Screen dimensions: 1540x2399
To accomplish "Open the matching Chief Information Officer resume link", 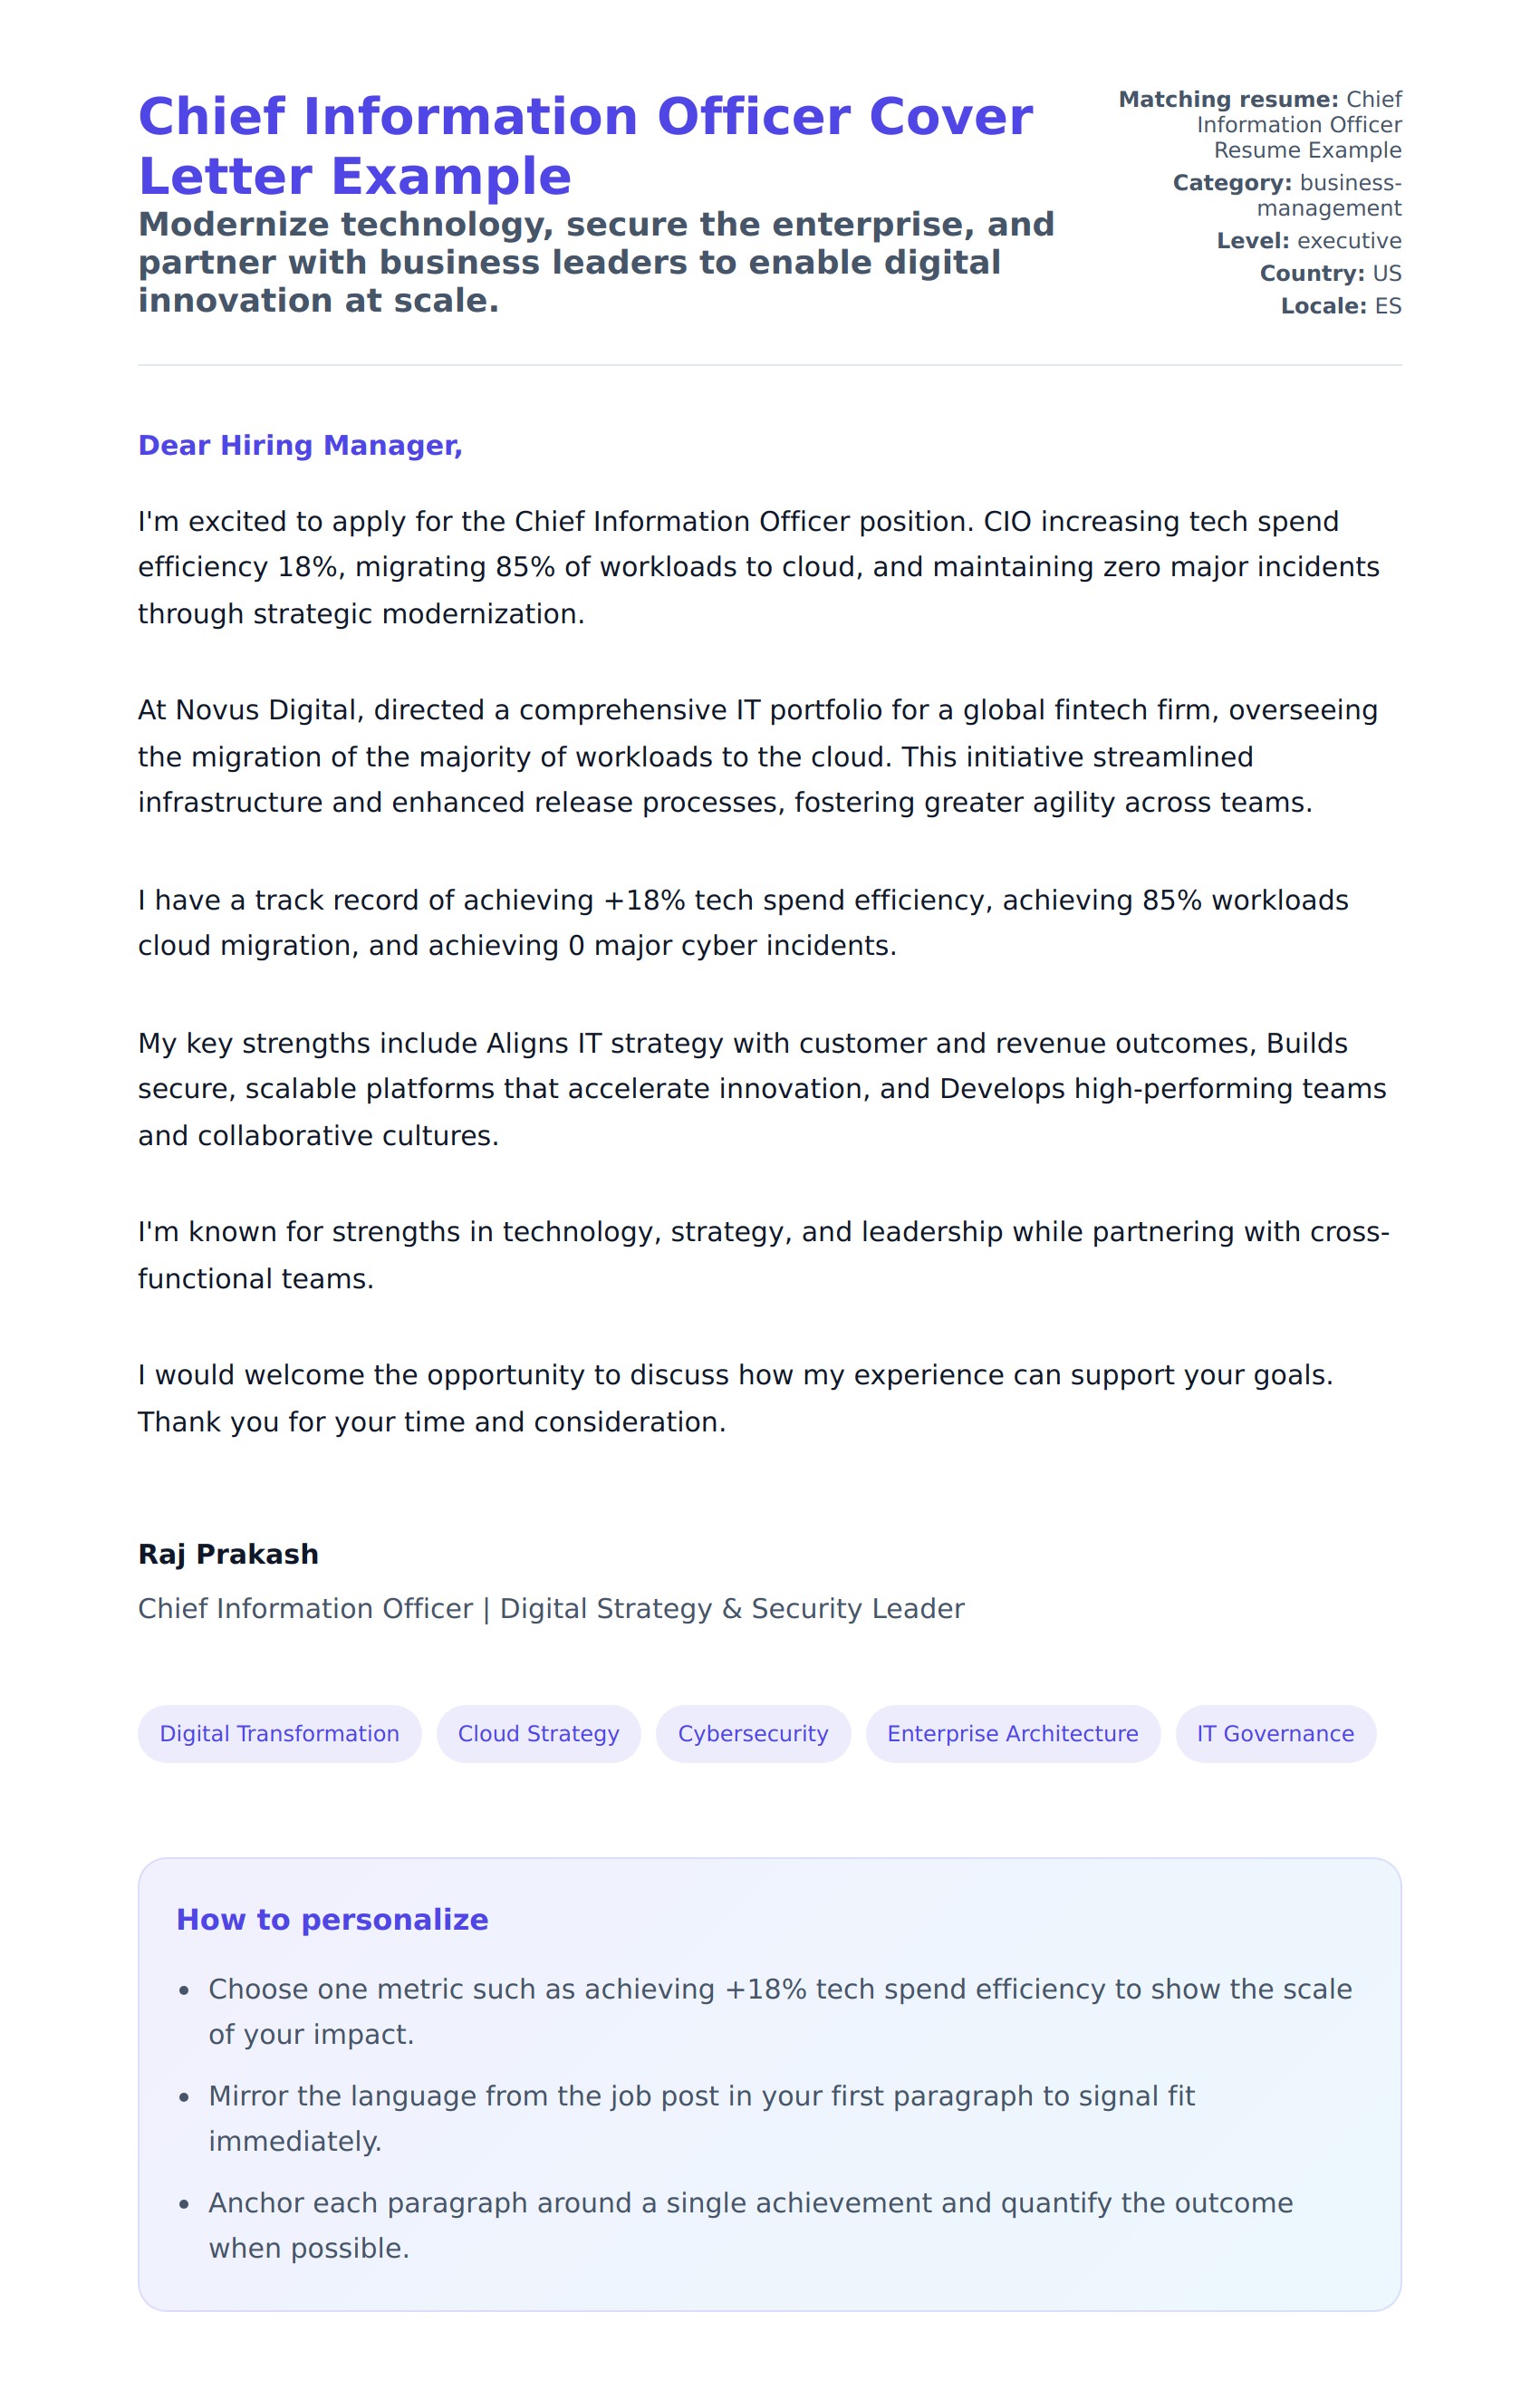I will (1298, 125).
